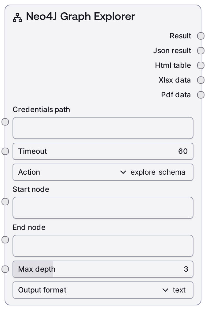
Task: Select the Html table output socket
Action: tap(201, 65)
